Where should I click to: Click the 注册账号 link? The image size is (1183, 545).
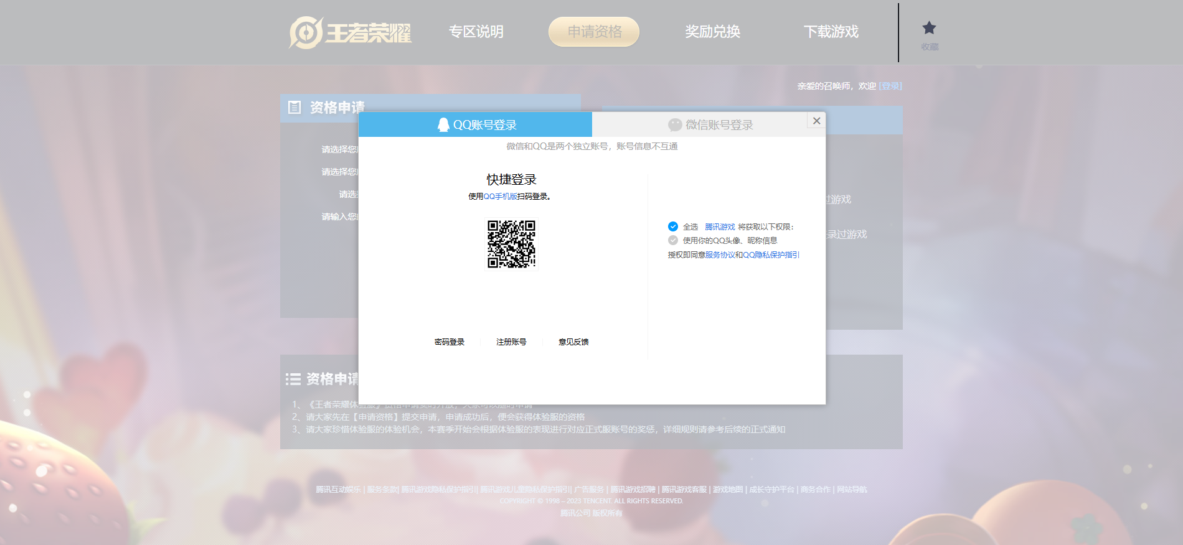[511, 342]
